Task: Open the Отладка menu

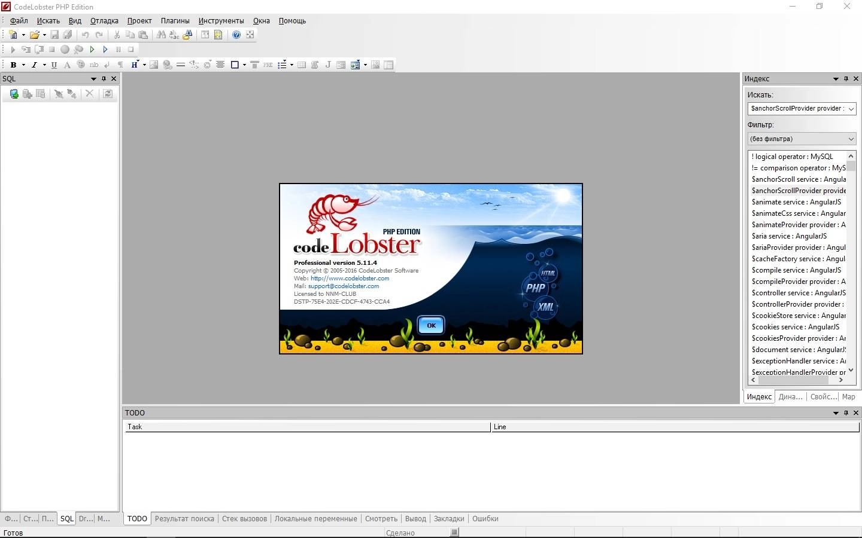Action: point(104,20)
